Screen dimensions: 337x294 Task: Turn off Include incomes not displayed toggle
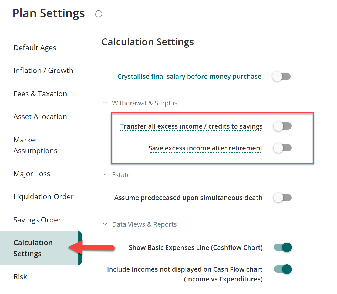pos(283,269)
